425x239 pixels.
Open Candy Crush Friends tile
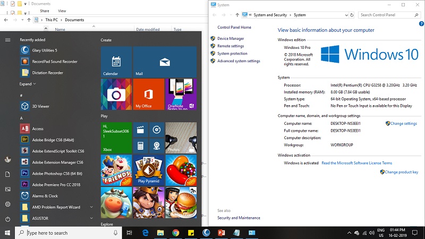[x=116, y=170]
